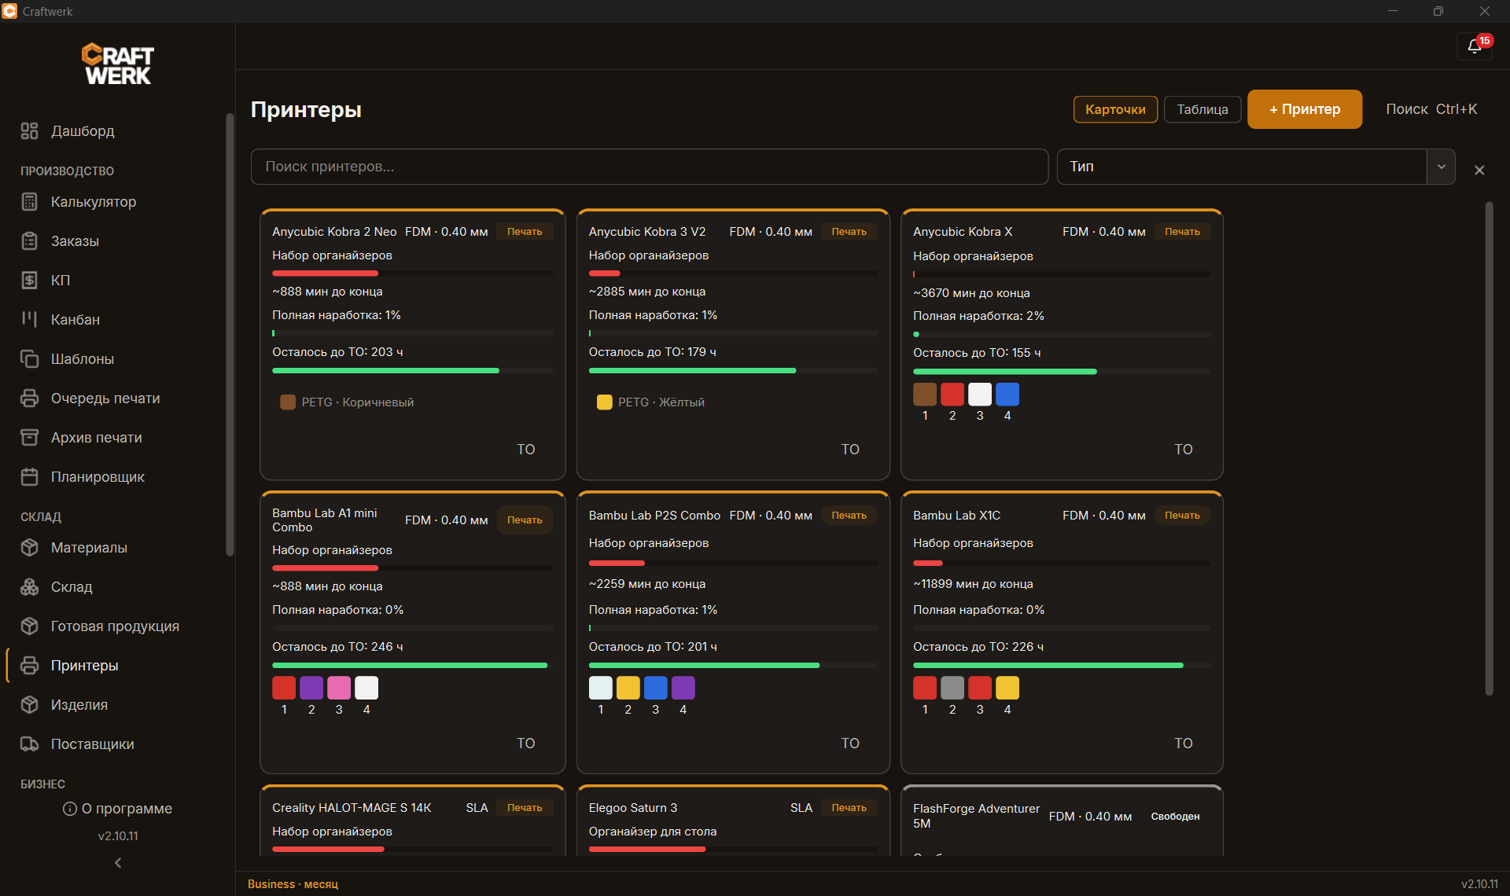Click the Калькулятор sidebar icon
Image resolution: width=1510 pixels, height=896 pixels.
[x=29, y=202]
